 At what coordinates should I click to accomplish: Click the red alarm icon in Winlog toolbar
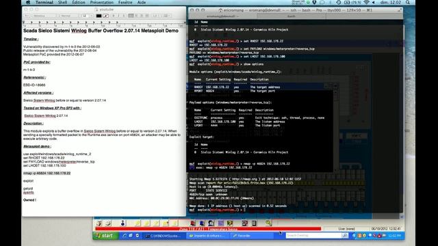[192, 223]
